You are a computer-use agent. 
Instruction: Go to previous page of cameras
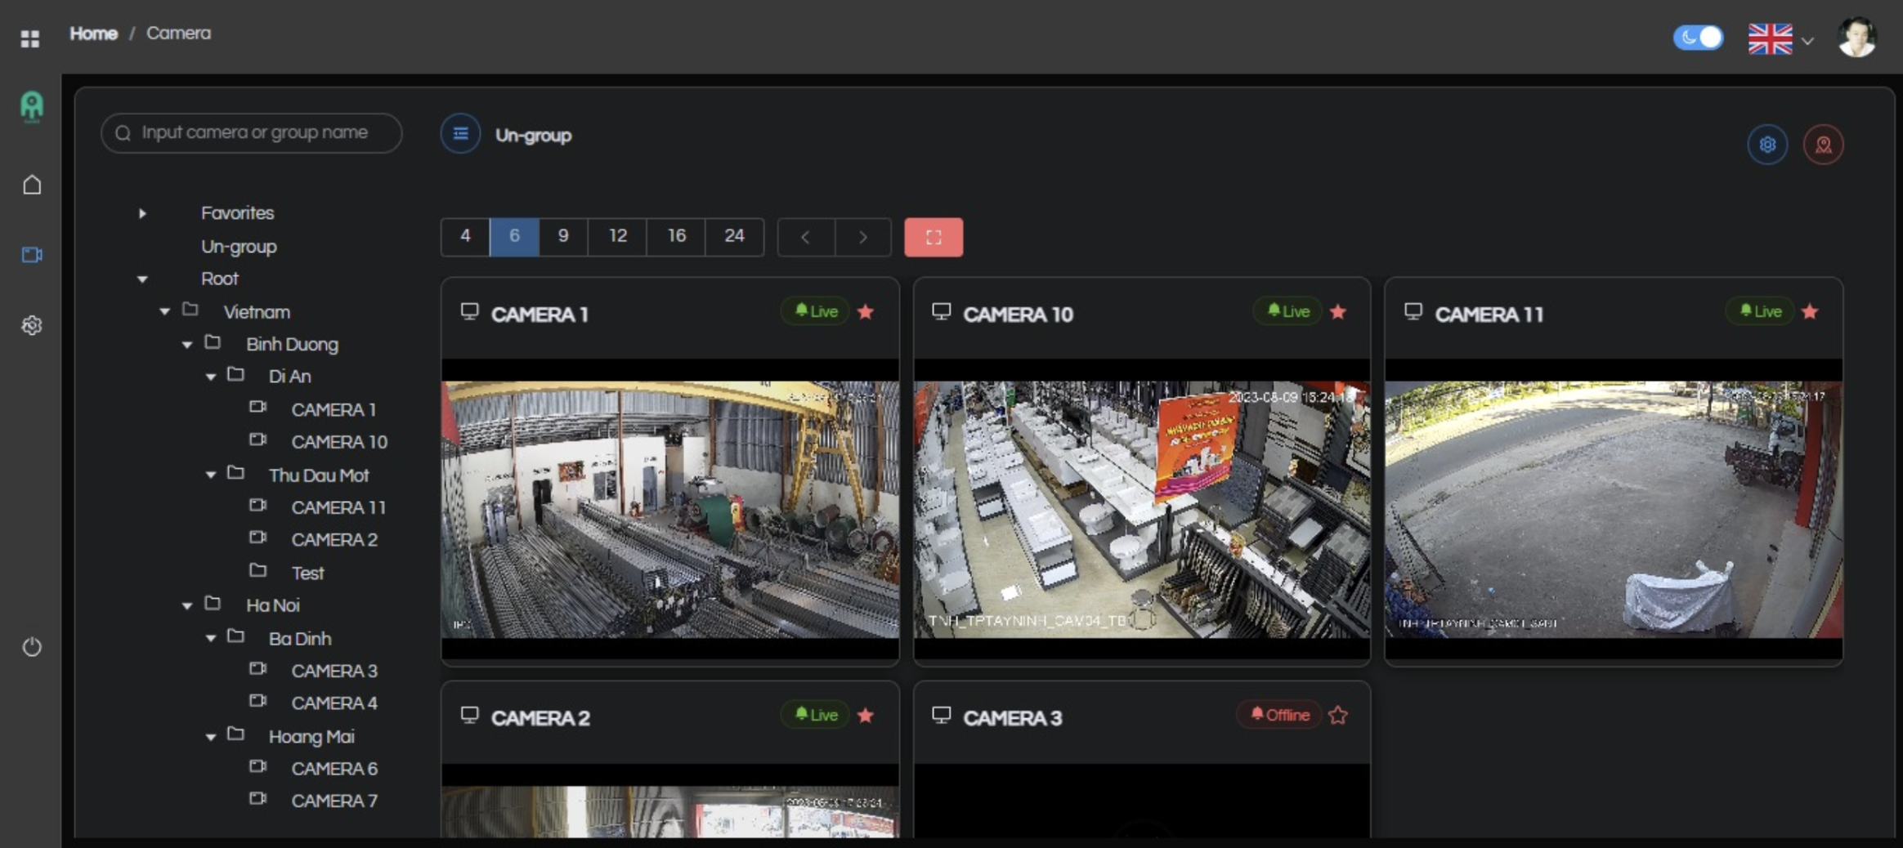806,237
